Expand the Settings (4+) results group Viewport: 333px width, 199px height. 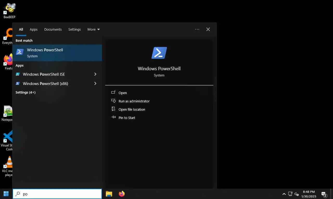[x=25, y=92]
